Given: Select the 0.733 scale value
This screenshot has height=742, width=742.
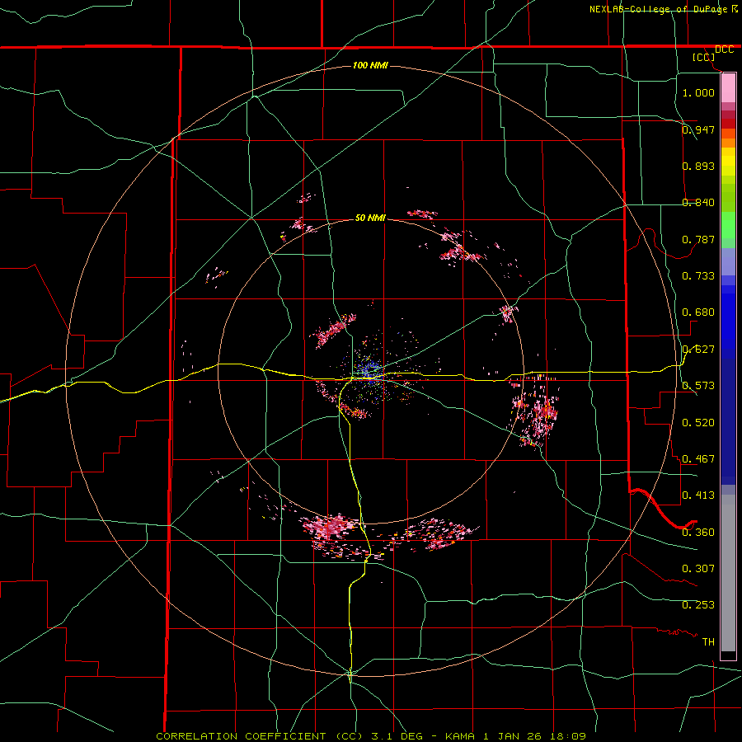Looking at the screenshot, I should coord(698,276).
